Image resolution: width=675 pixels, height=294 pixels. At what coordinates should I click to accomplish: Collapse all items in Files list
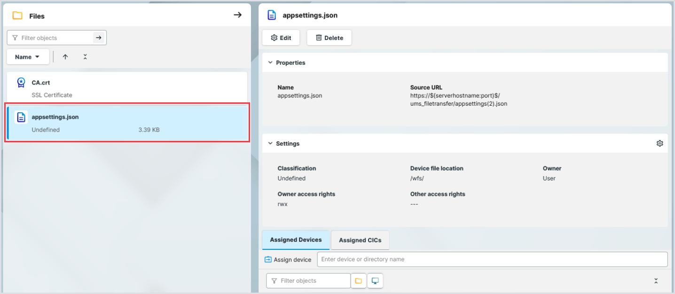pyautogui.click(x=85, y=57)
